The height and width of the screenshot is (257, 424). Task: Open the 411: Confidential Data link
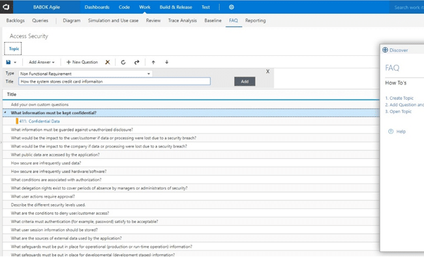pos(40,122)
